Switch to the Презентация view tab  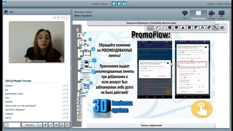[198, 15]
